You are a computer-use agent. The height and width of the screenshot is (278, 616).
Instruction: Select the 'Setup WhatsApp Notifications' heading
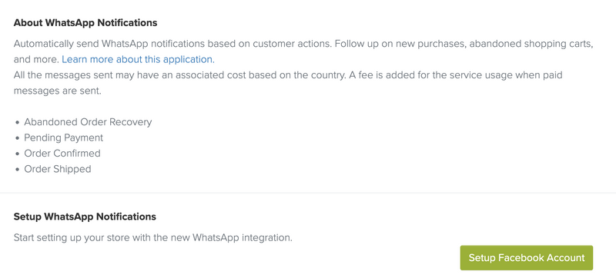pyautogui.click(x=85, y=217)
